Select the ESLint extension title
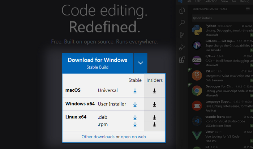The height and width of the screenshot is (149, 253). click(x=210, y=71)
